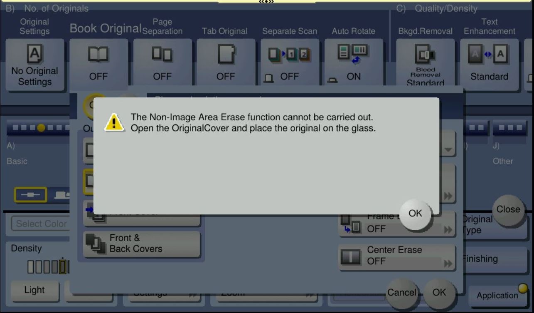
Task: Open the Original Settings icon button
Action: [x=34, y=65]
